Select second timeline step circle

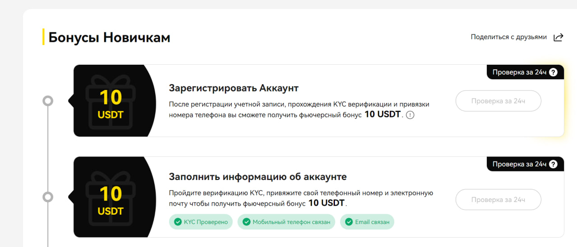(48, 197)
